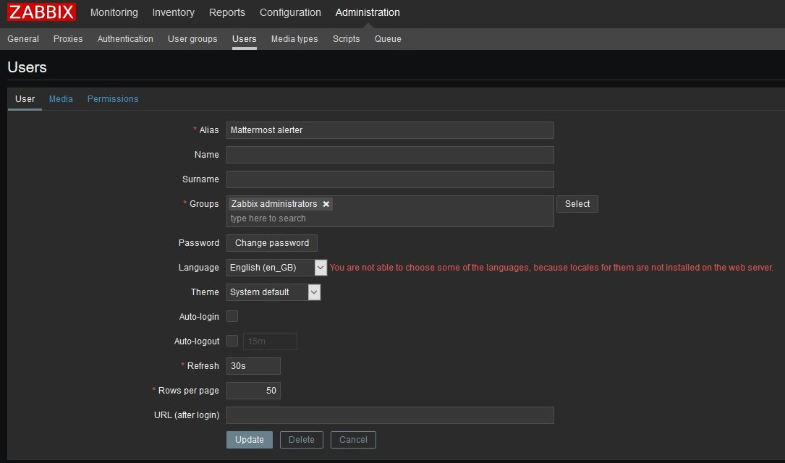Toggle the Auto-logout checkbox
The width and height of the screenshot is (785, 463).
232,341
